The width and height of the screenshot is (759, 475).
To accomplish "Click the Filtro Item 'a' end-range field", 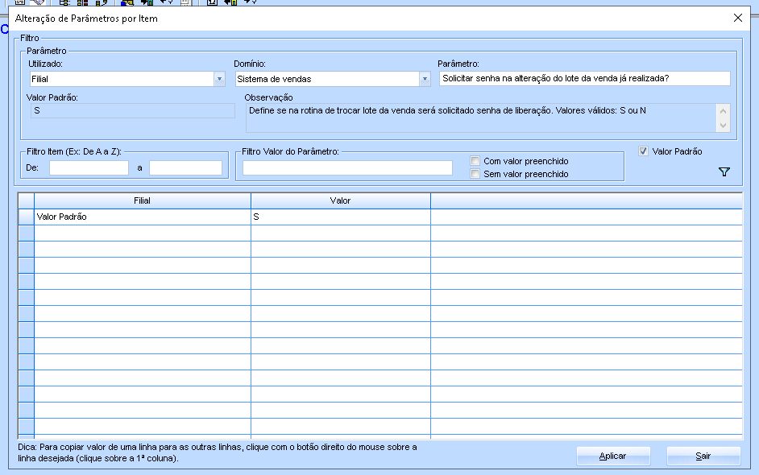I will [x=185, y=167].
